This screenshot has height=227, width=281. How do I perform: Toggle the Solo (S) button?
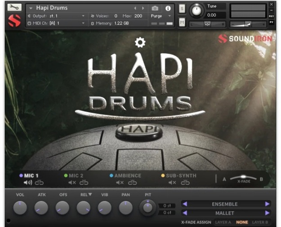coord(182,9)
